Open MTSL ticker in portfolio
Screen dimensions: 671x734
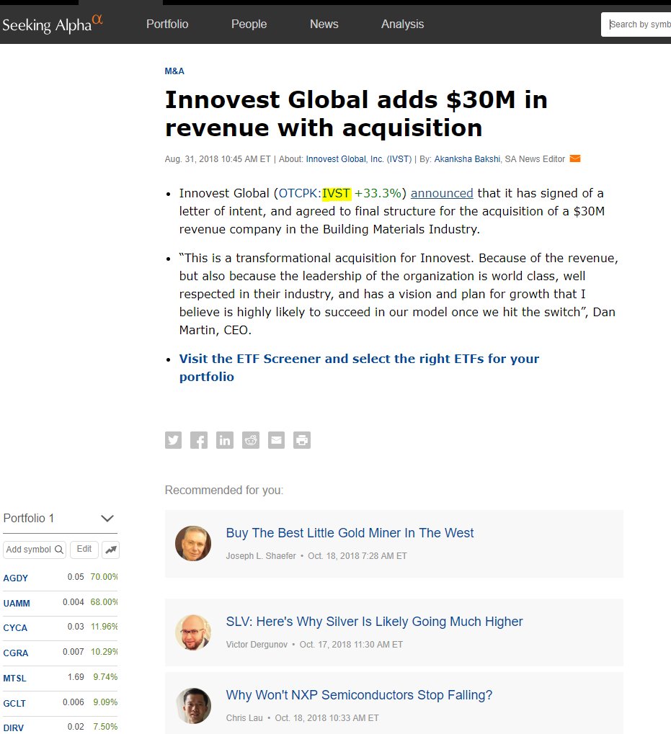coord(14,679)
